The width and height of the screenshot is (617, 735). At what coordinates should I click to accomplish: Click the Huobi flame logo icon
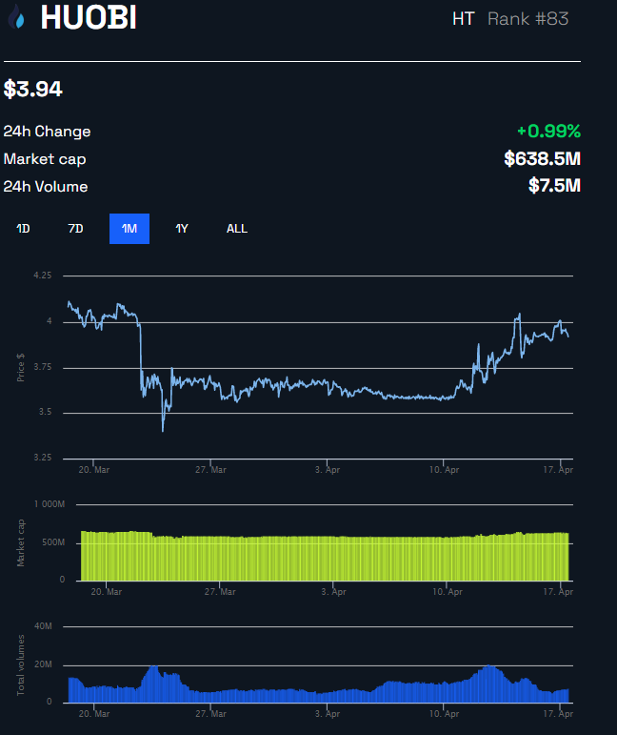(x=16, y=16)
